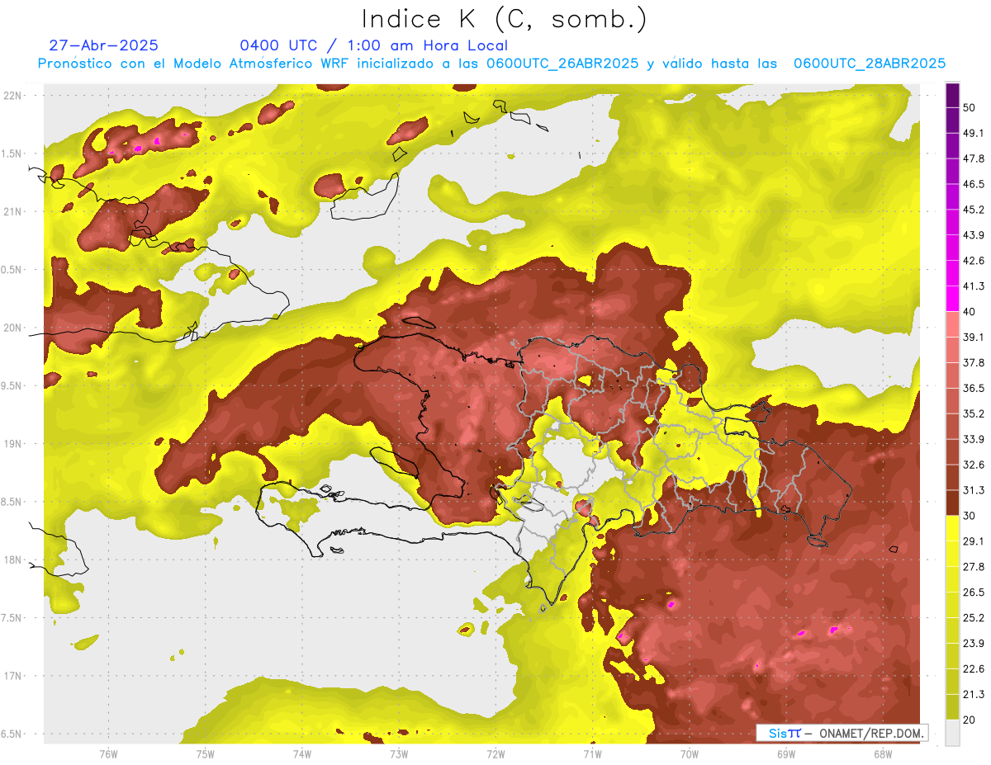This screenshot has height=765, width=991.
Task: Click latitude label '1.5N'
Action: pos(13,153)
